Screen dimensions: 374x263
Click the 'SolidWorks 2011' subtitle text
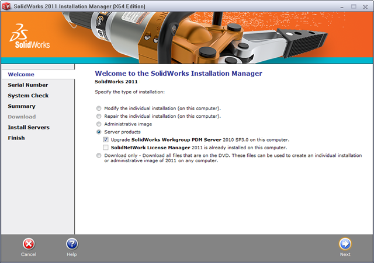(x=116, y=82)
